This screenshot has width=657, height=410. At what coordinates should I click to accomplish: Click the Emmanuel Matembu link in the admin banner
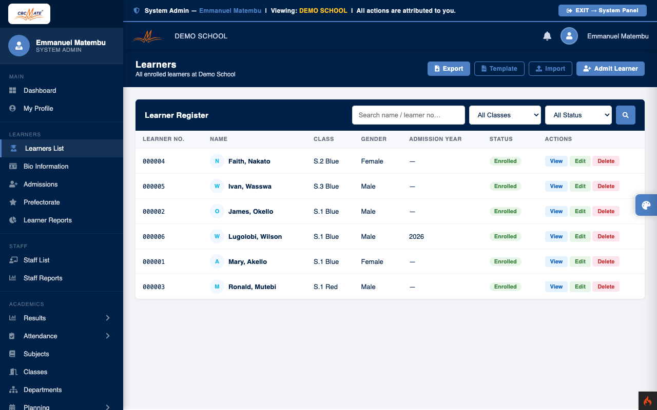point(230,10)
